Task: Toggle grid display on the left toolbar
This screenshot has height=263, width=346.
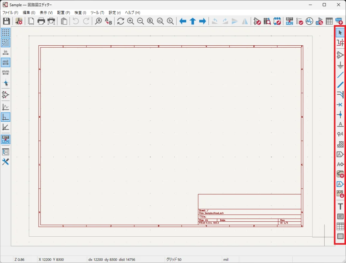Action: coord(5,32)
